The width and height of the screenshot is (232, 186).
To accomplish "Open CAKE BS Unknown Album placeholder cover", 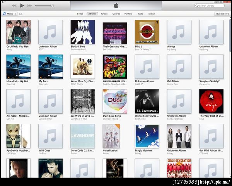I will click(147, 67).
